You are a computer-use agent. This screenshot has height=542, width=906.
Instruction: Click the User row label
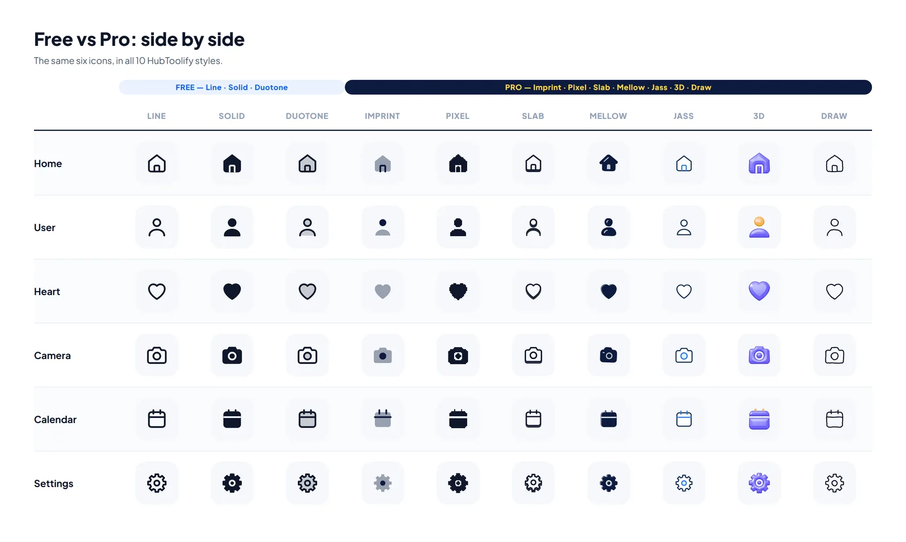pos(45,228)
